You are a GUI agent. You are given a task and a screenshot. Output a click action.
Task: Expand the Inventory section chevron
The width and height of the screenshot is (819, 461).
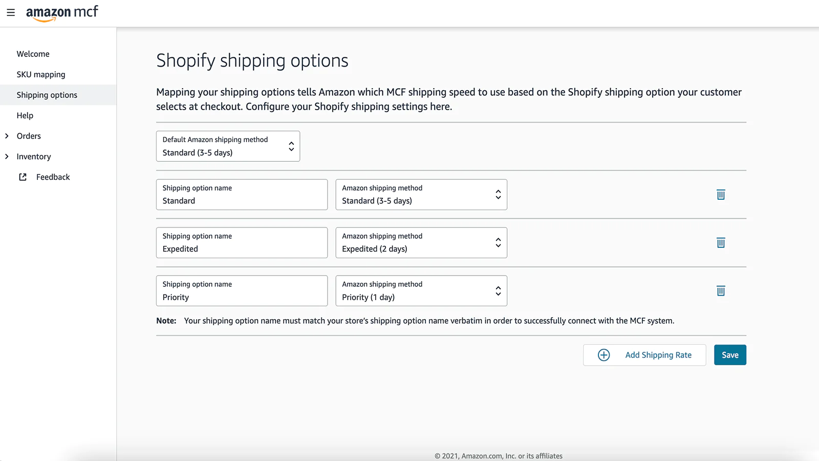pos(7,156)
